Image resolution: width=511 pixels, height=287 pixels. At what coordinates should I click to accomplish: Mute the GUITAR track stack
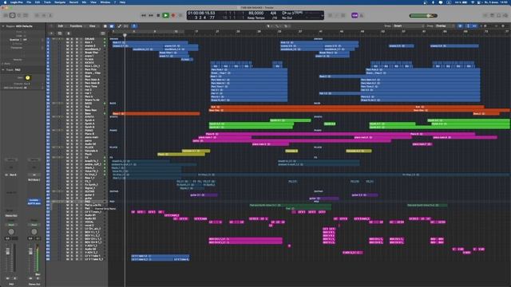pos(68,191)
